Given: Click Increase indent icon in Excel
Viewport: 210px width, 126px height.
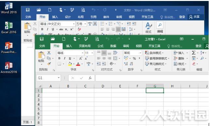Looking at the screenshot, I should coord(104,64).
